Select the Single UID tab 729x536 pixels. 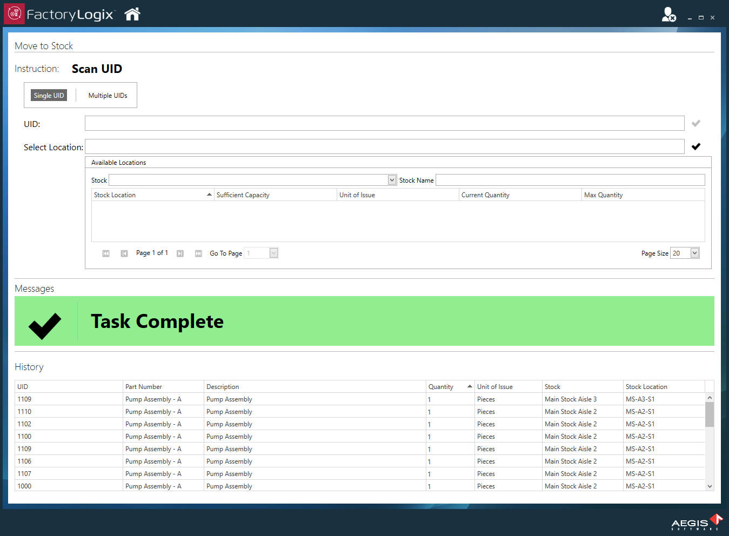click(x=49, y=95)
